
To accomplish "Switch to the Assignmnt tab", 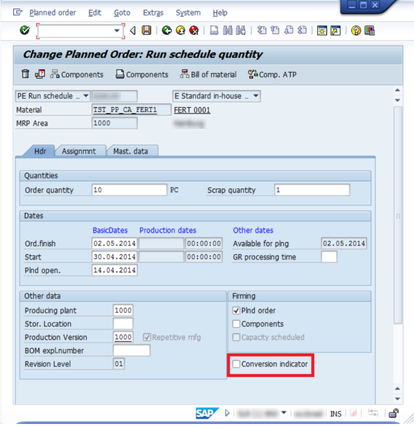I will pyautogui.click(x=78, y=151).
